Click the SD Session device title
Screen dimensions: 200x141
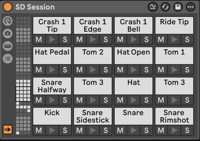point(35,7)
